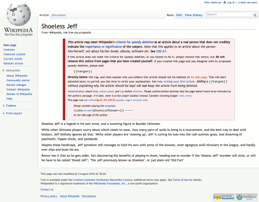The height and width of the screenshot is (202, 259).
Task: Switch to the Discussion tab
Action: point(58,15)
